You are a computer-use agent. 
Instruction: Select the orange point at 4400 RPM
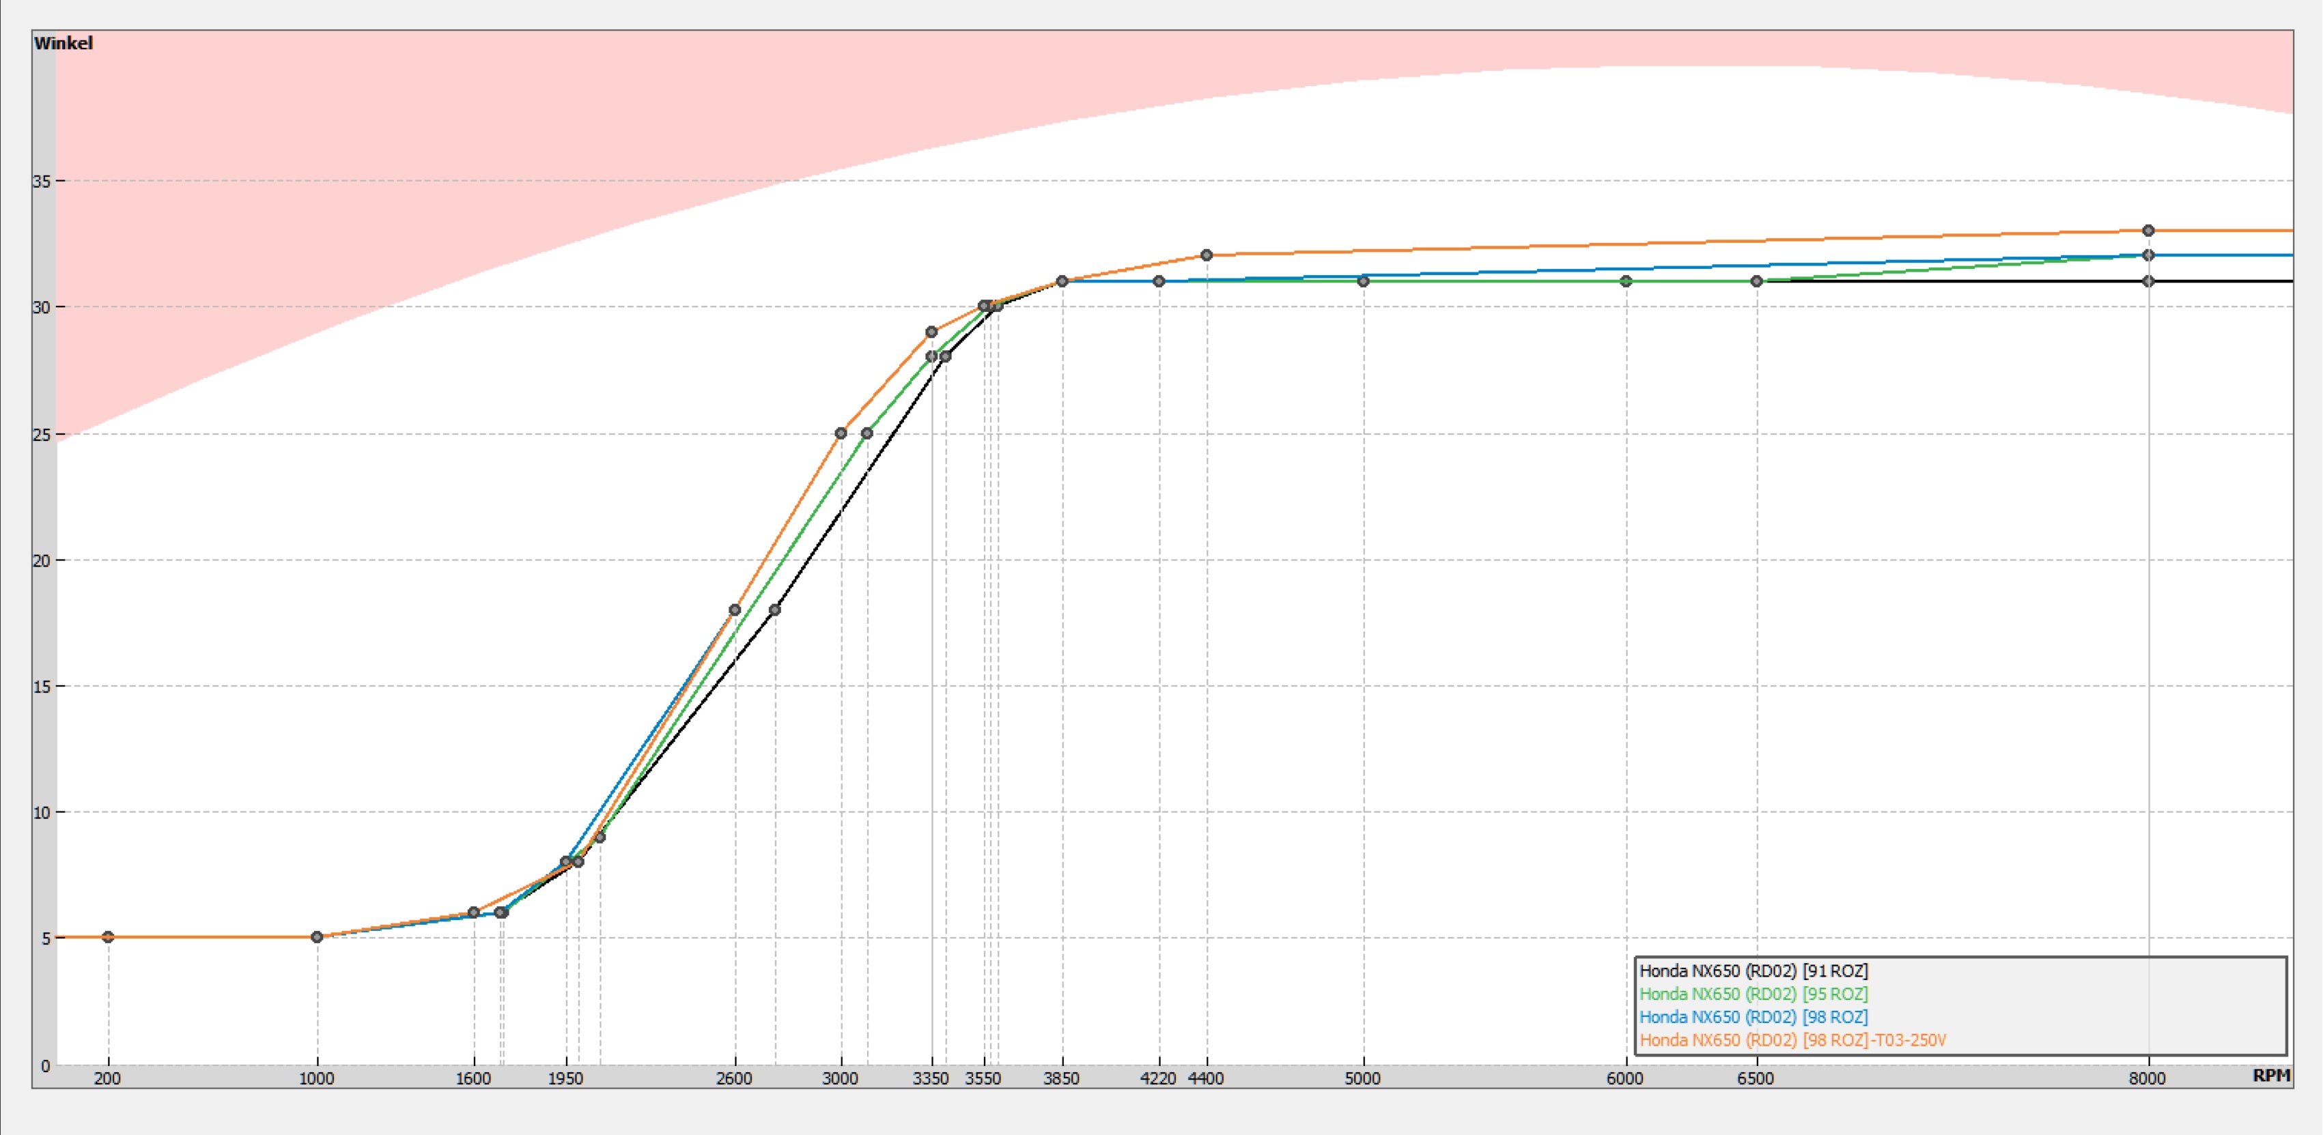click(x=1207, y=255)
